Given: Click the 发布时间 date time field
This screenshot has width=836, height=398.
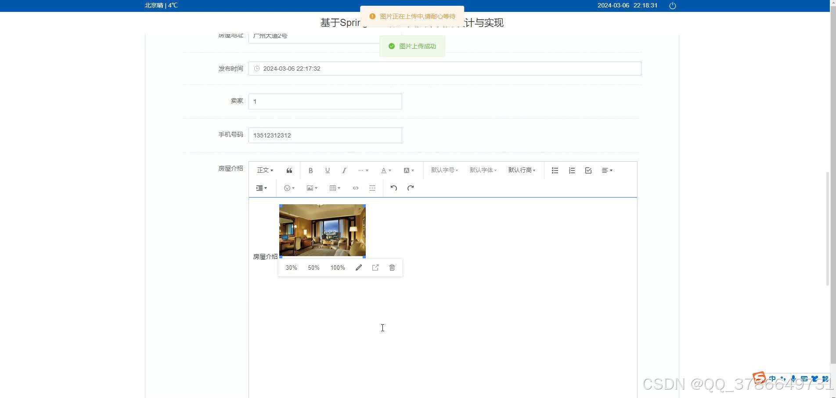Looking at the screenshot, I should point(445,69).
